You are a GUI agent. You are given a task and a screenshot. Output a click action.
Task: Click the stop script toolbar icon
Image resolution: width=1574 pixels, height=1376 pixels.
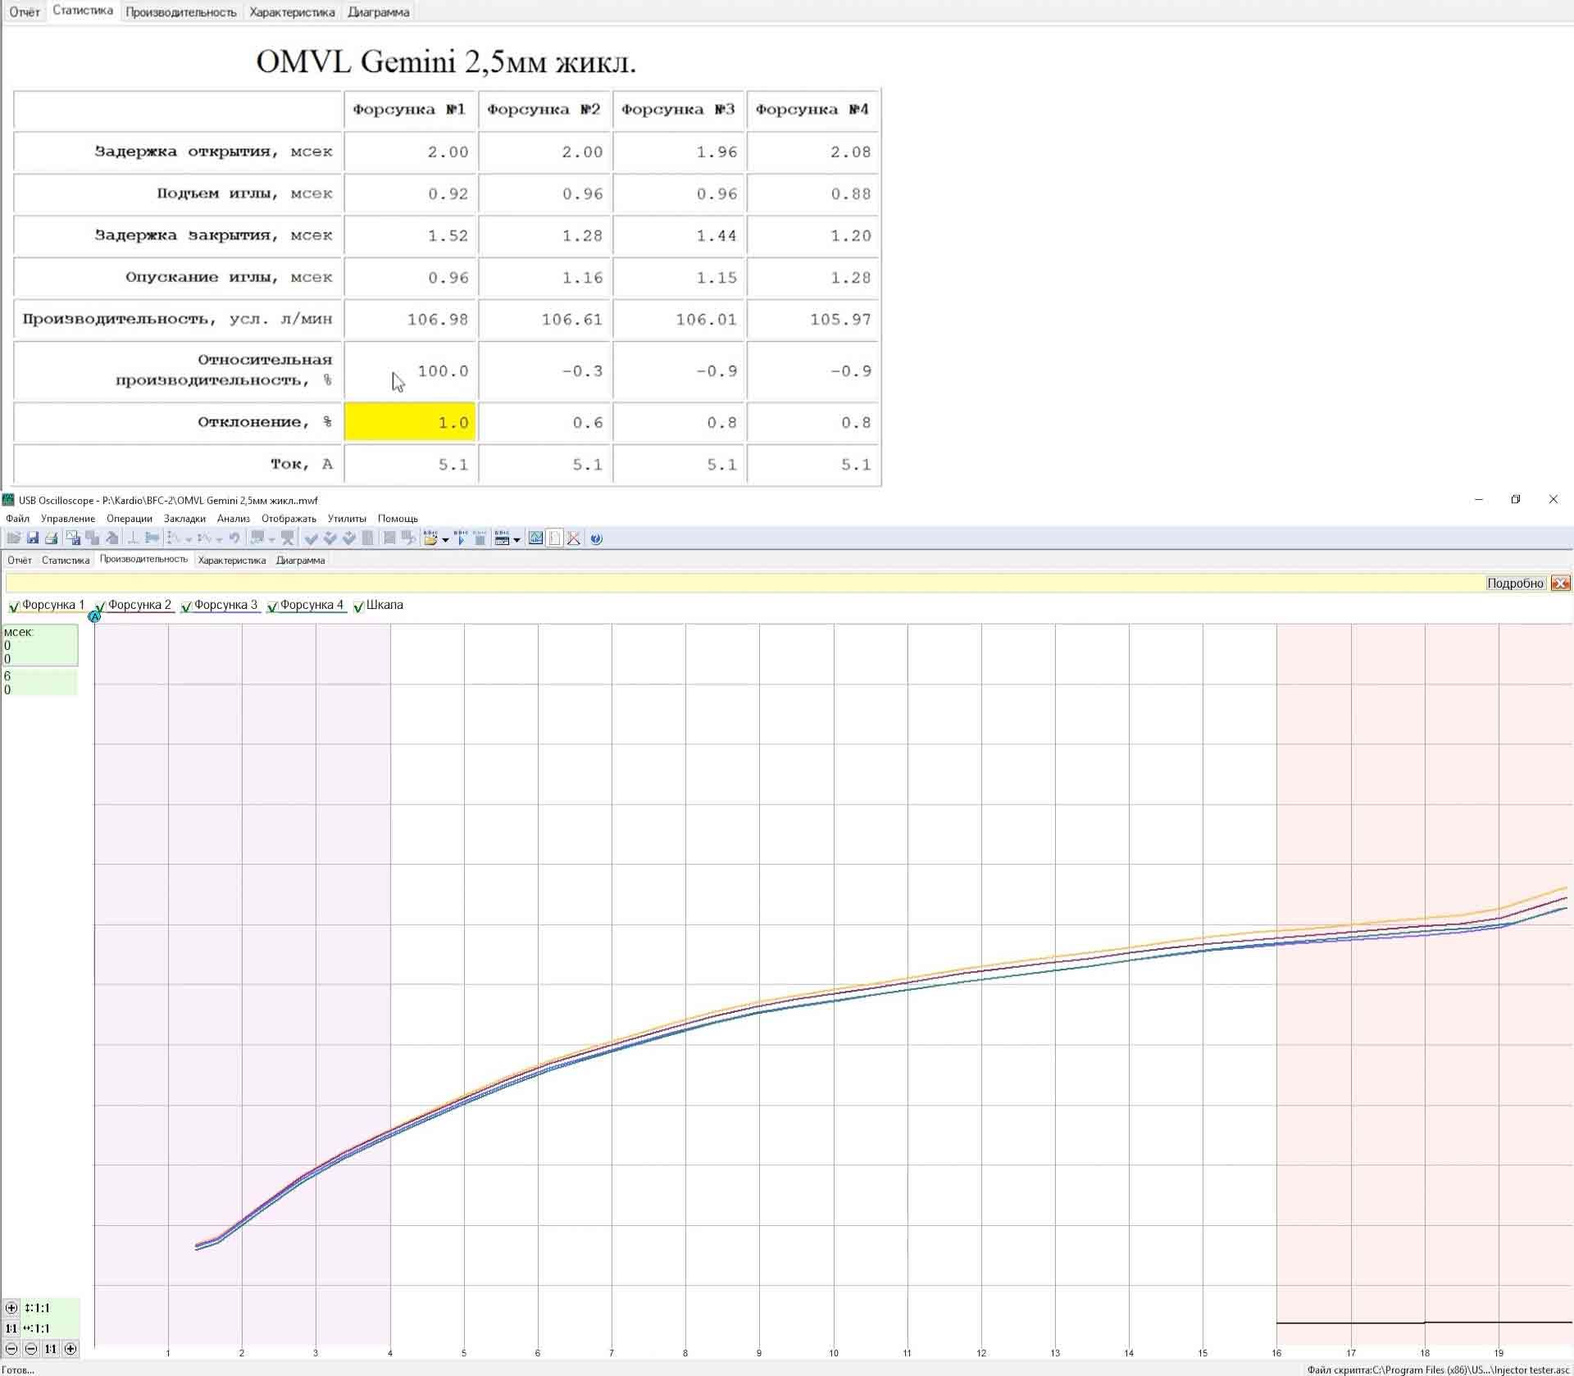(x=480, y=538)
